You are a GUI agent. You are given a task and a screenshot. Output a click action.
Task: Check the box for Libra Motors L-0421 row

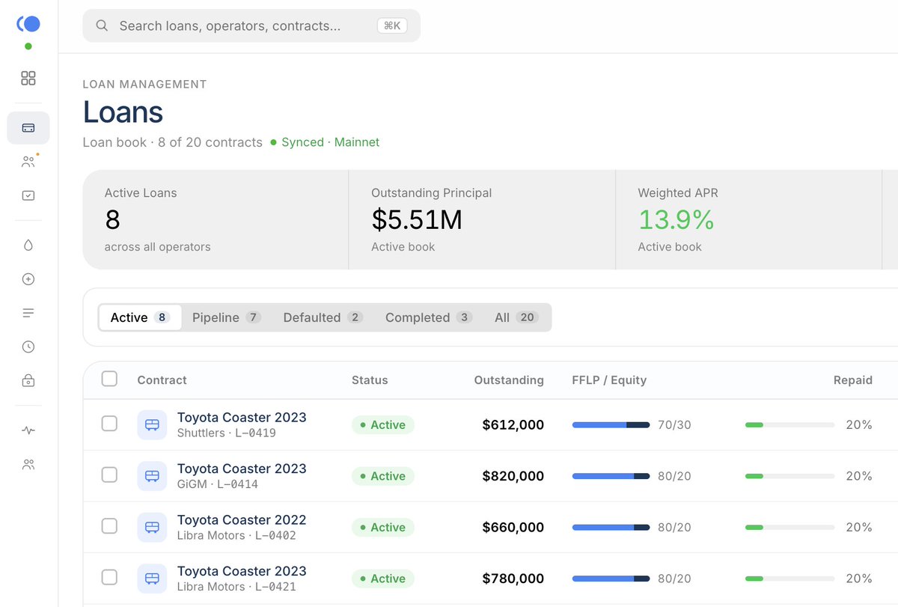coord(109,577)
